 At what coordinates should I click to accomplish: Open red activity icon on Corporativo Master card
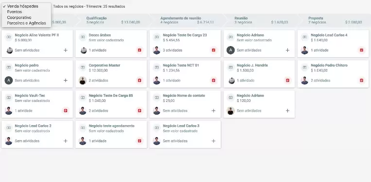140,80
